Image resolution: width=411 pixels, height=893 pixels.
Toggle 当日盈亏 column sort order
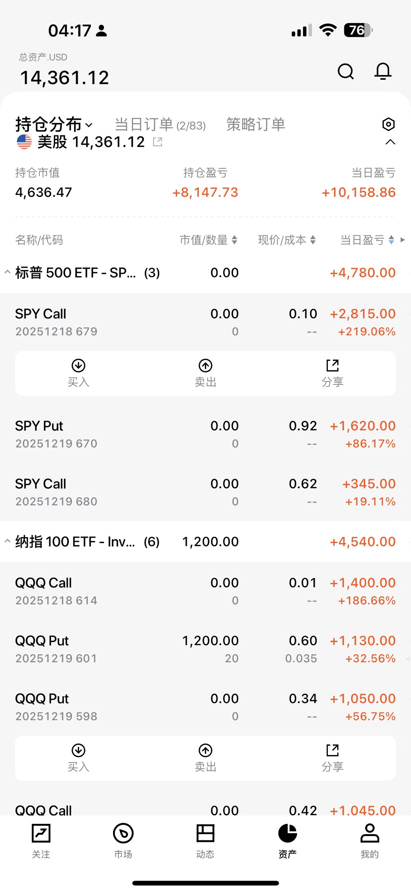pyautogui.click(x=367, y=240)
